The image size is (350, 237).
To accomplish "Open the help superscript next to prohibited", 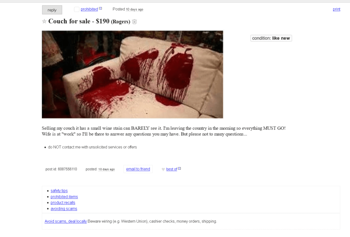I will 100,8.
